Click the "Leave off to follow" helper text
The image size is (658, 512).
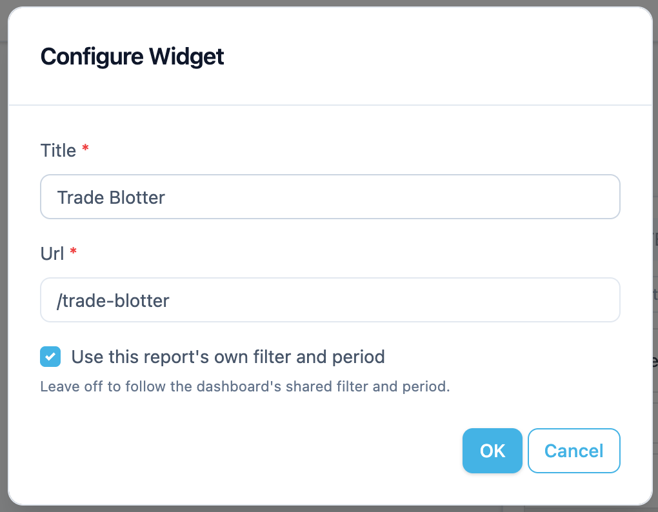(244, 386)
